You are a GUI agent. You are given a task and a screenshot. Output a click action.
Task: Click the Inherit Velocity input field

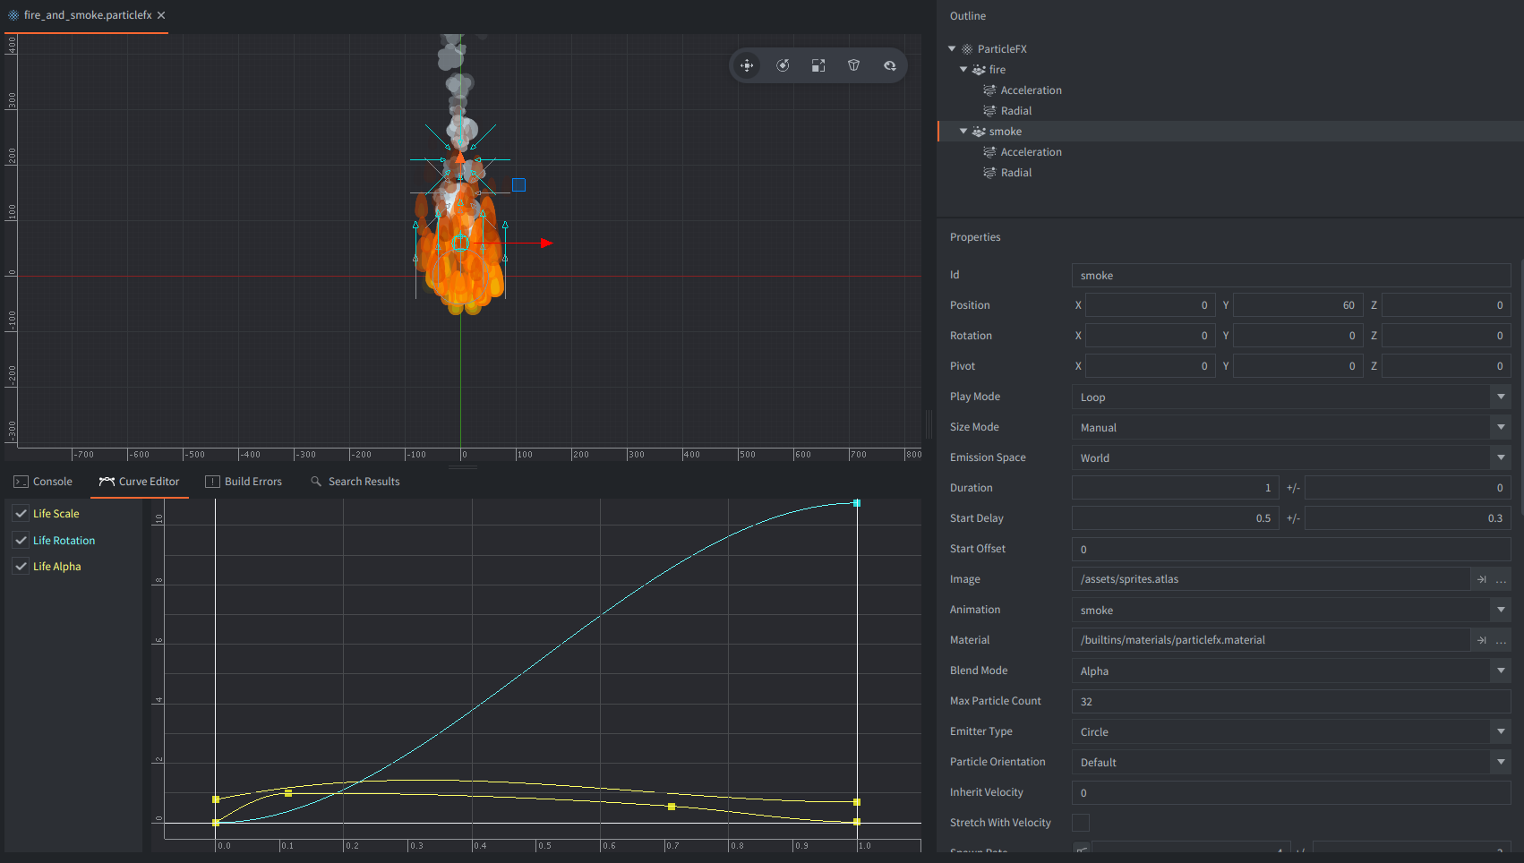point(1291,792)
